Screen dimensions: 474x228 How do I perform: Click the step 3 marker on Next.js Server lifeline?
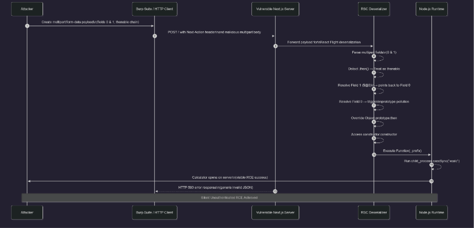click(x=275, y=46)
